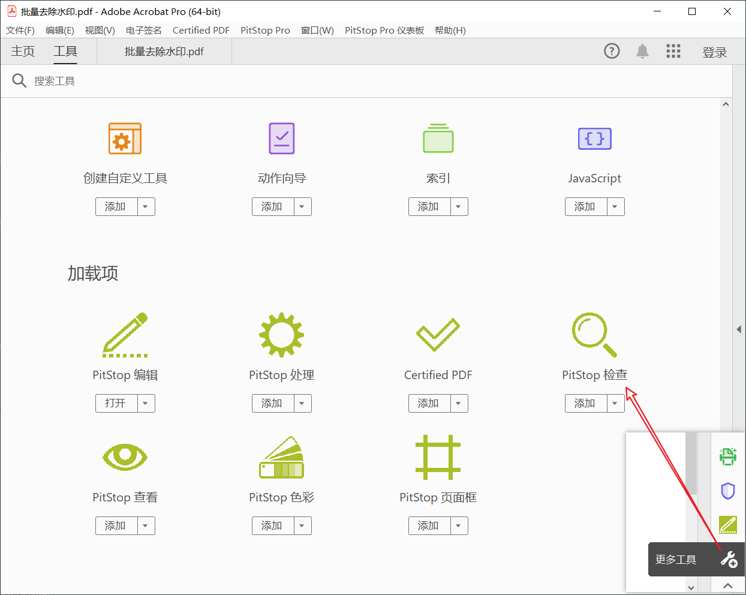Expand PitStop 查看 添加 dropdown arrow
746x595 pixels.
[x=146, y=525]
